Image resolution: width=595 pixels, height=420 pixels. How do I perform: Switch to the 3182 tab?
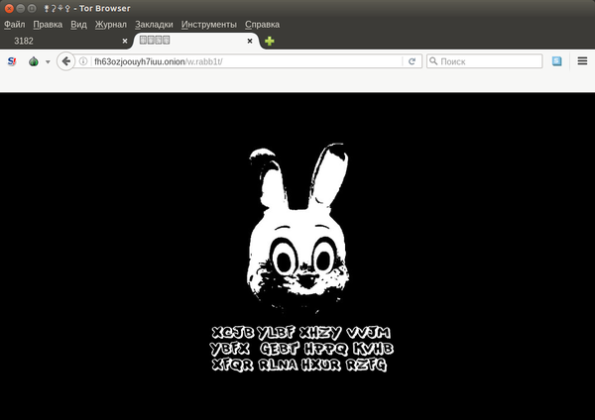click(59, 42)
